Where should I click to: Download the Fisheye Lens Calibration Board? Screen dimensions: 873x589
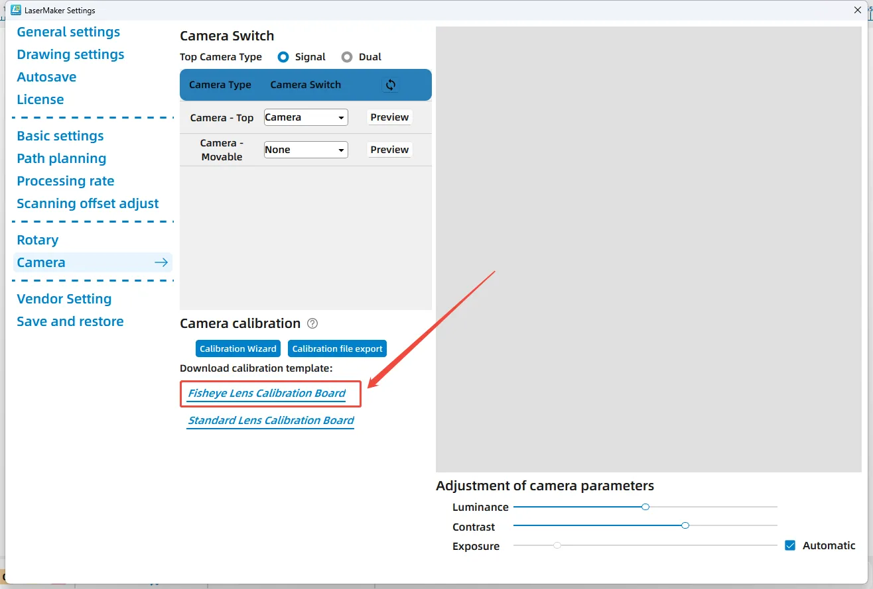[267, 394]
